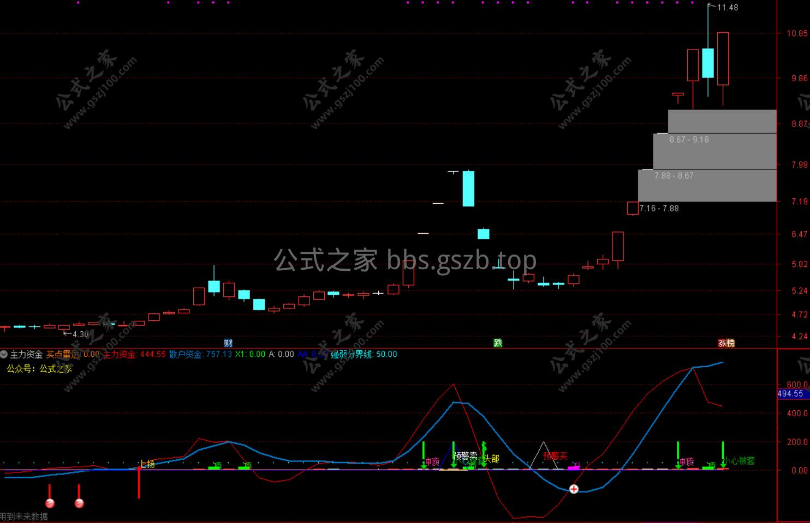The width and height of the screenshot is (810, 523).
Task: Select the 主力资金 indicator name
Action: pyautogui.click(x=26, y=354)
